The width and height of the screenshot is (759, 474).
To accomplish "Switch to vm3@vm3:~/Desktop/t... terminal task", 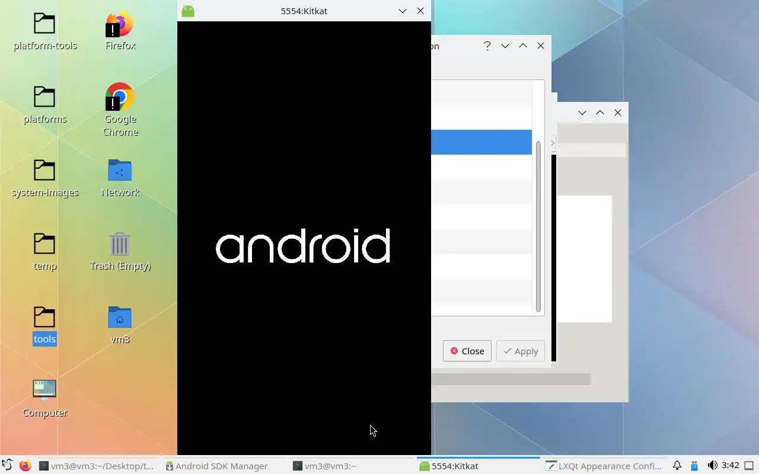I will [97, 466].
